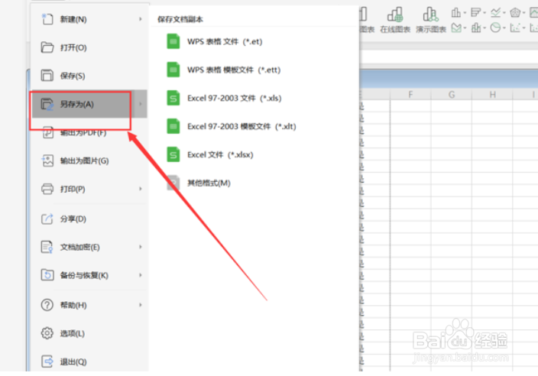Image resolution: width=538 pixels, height=376 pixels.
Task: Insert a line chart from the ribbon
Action: click(495, 13)
